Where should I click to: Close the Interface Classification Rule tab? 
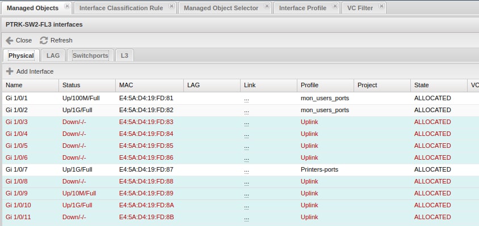click(x=172, y=6)
